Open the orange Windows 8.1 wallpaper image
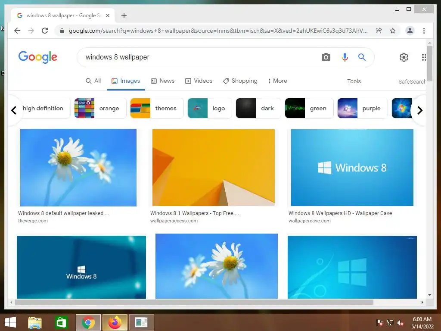 pos(214,168)
